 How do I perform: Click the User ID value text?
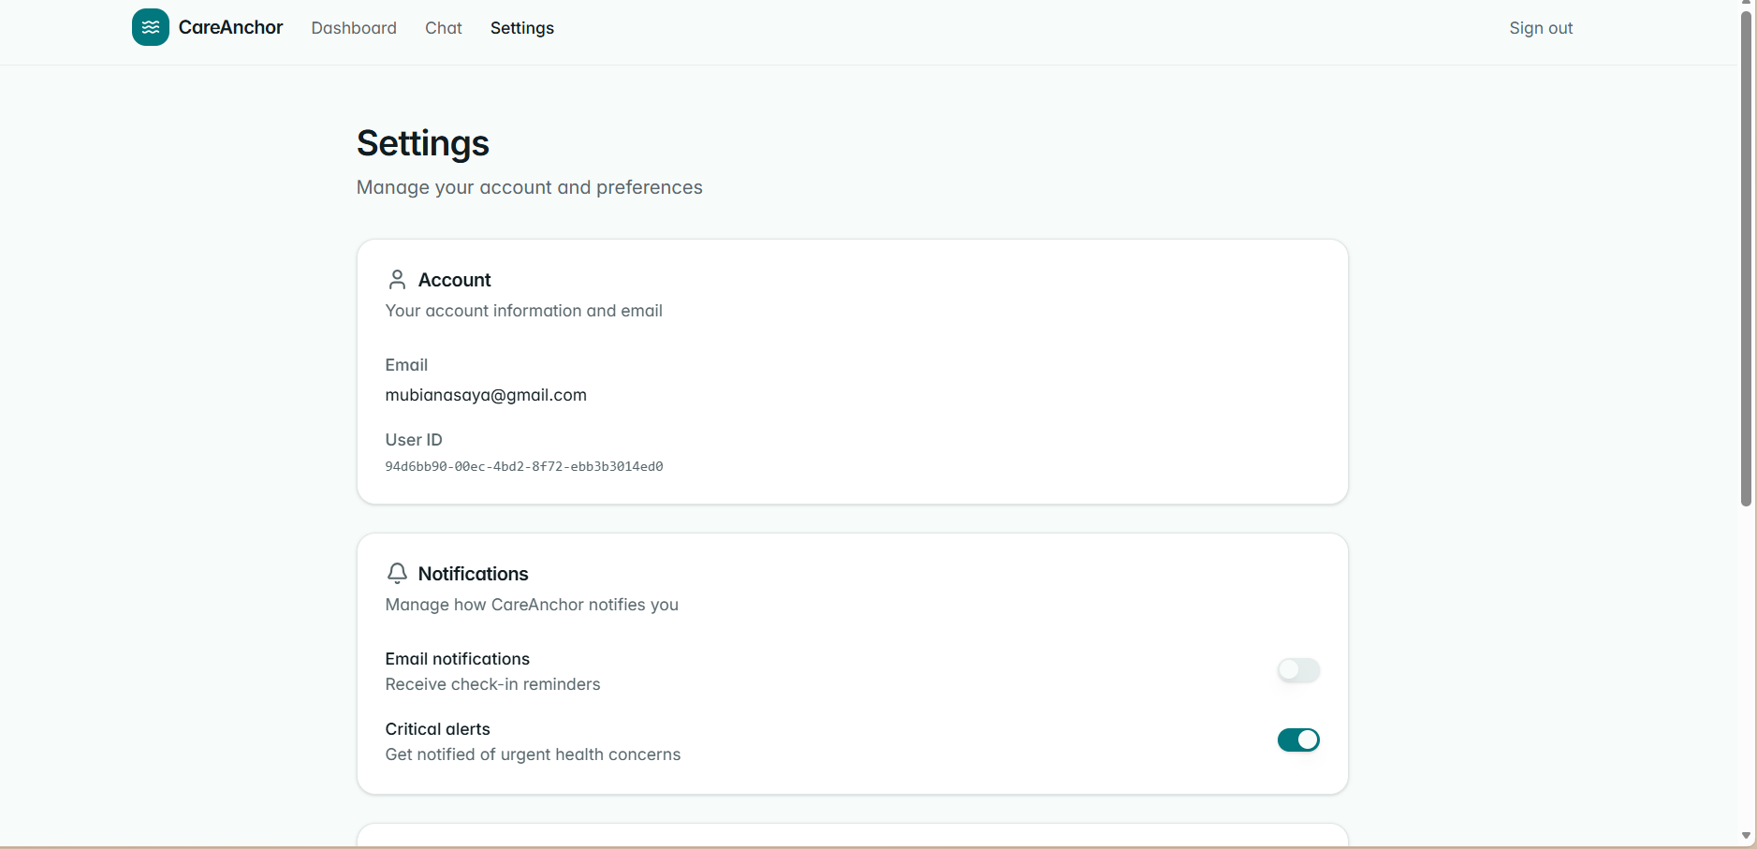click(524, 466)
